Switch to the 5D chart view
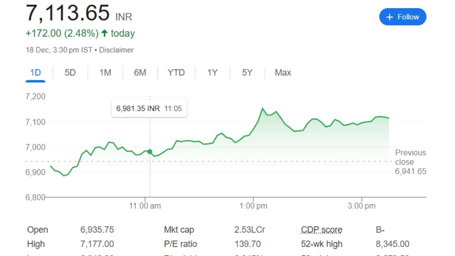The width and height of the screenshot is (455, 256). click(x=70, y=73)
